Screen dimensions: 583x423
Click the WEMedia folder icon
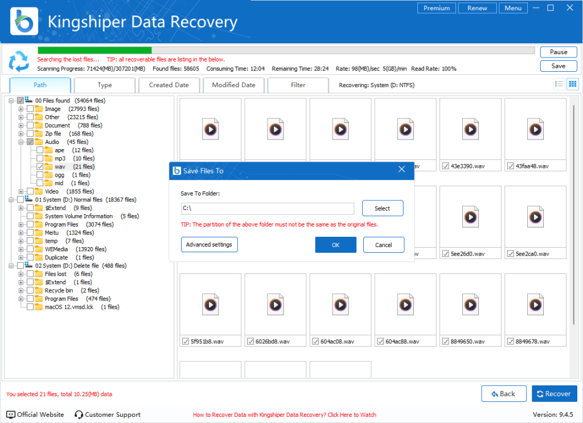(x=39, y=249)
